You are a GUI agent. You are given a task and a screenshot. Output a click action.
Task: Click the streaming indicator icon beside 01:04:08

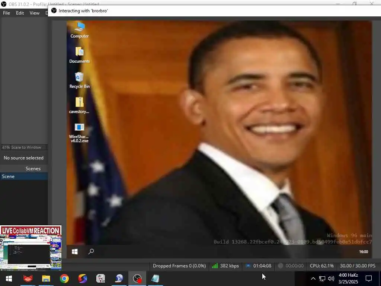click(x=248, y=266)
